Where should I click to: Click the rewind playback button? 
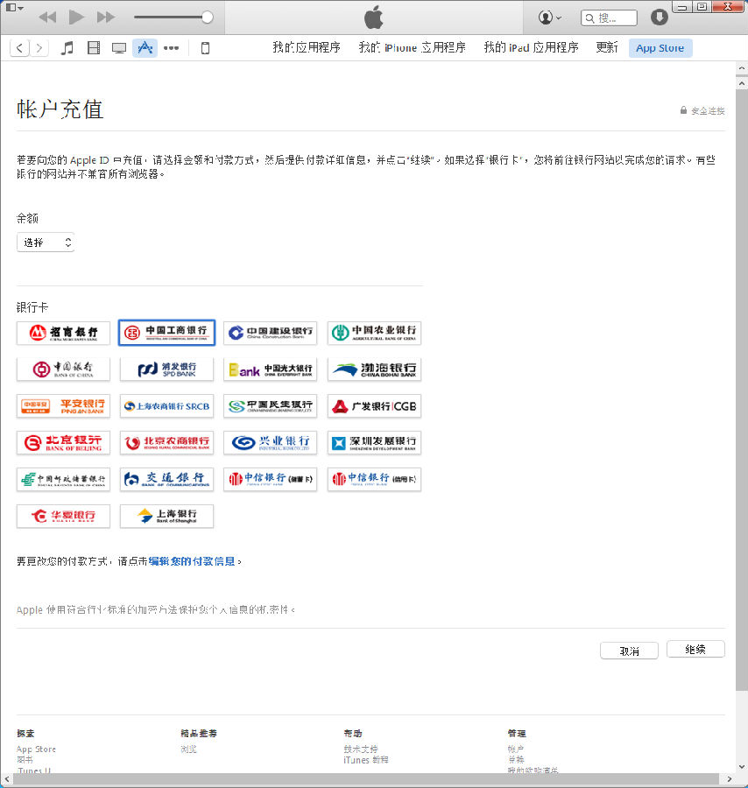(48, 18)
